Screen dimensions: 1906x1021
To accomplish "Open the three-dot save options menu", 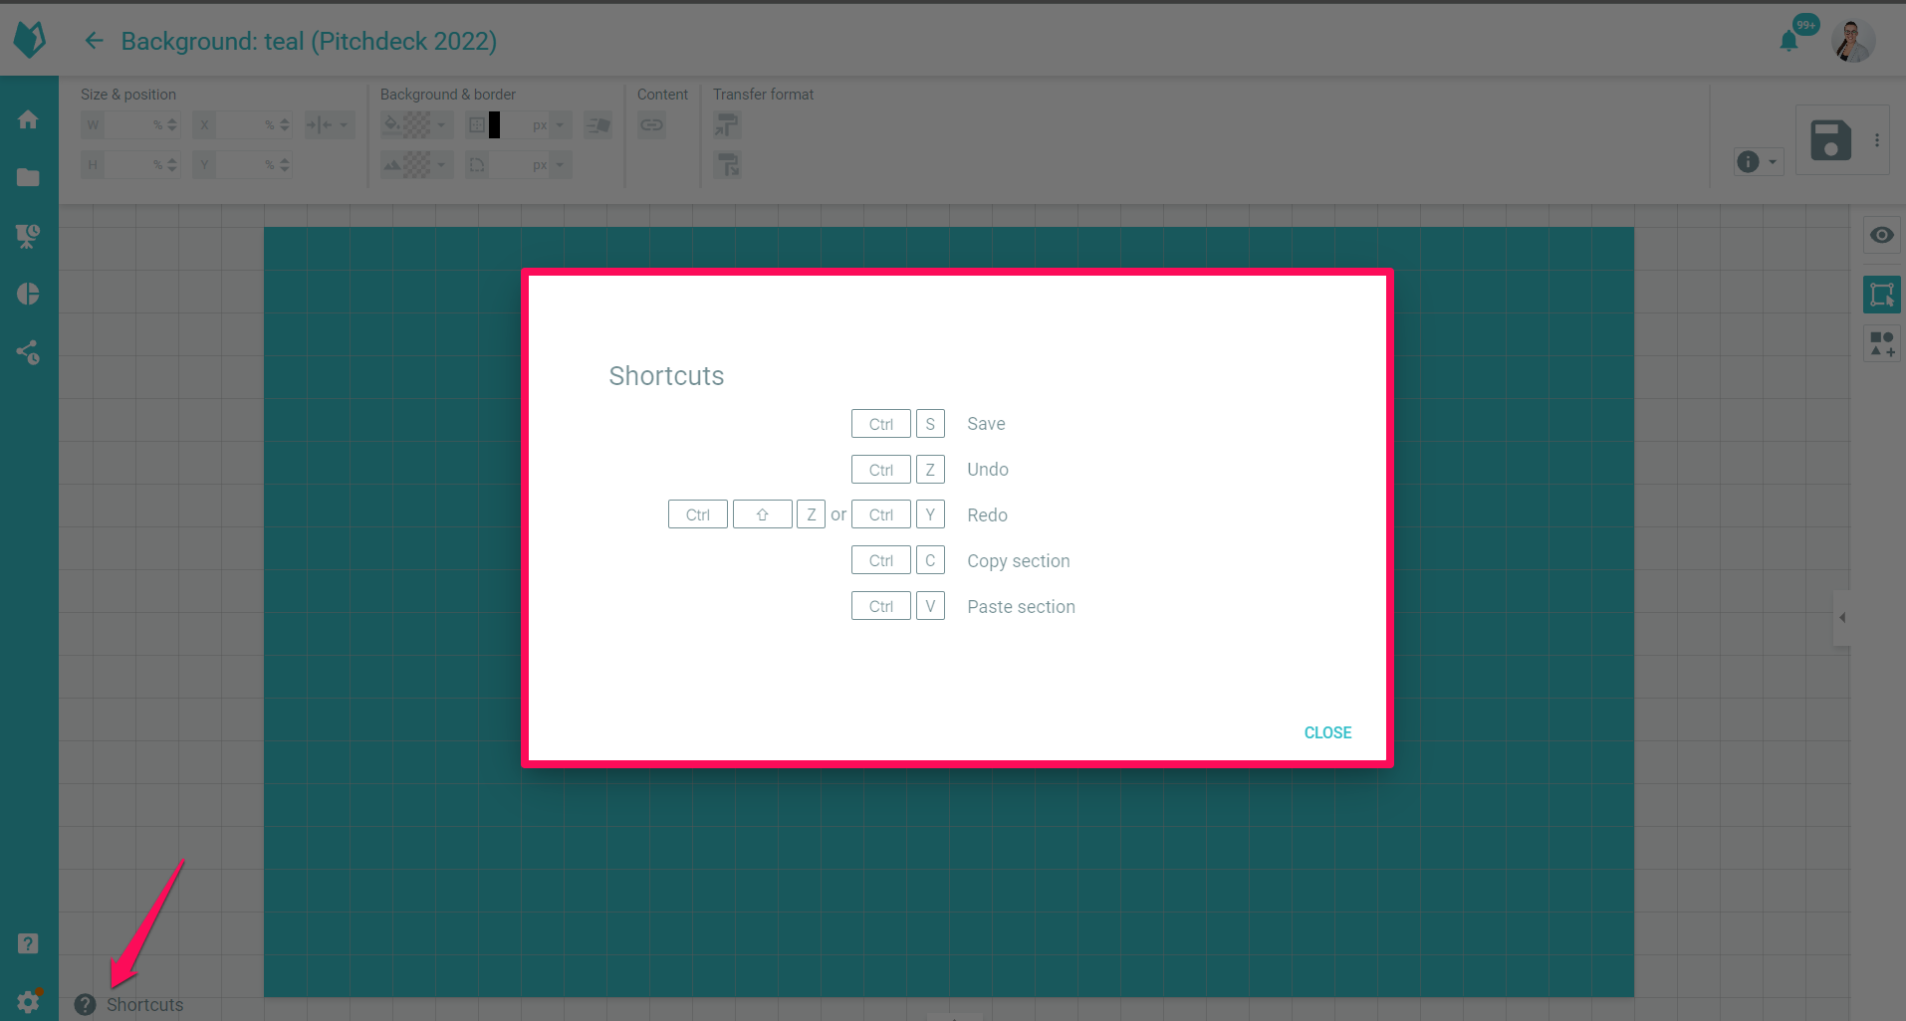I will 1877,140.
